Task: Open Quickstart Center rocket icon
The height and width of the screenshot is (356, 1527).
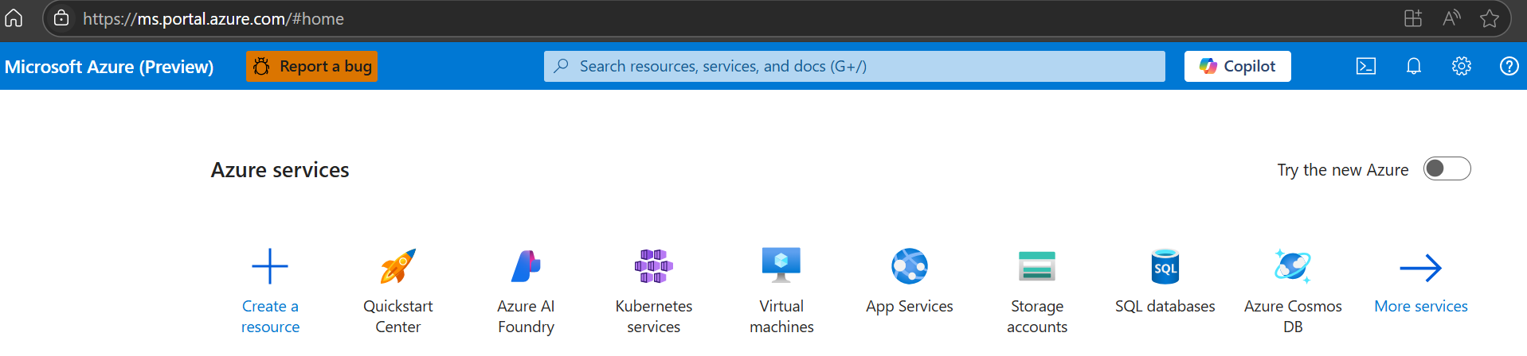Action: coord(398,266)
